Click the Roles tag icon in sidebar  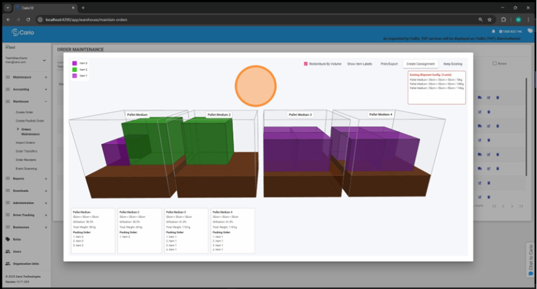pos(7,239)
